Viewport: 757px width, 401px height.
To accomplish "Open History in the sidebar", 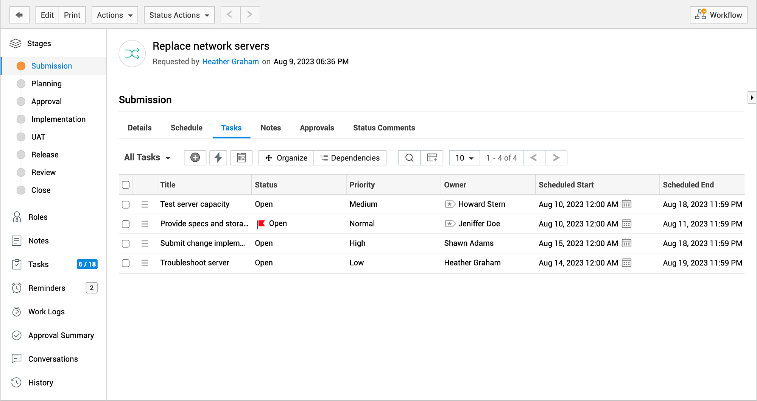I will [40, 382].
